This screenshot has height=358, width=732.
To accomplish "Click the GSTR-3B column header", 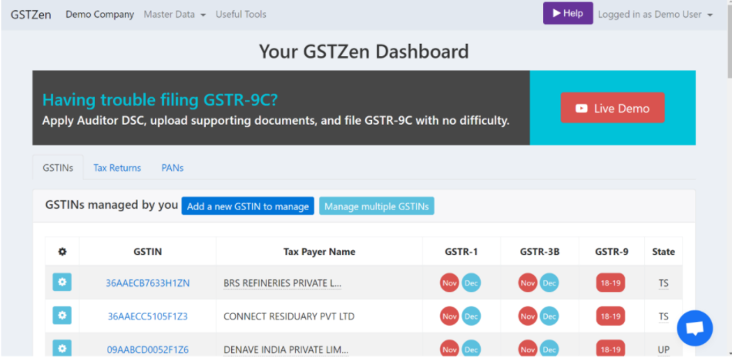I will (x=539, y=252).
